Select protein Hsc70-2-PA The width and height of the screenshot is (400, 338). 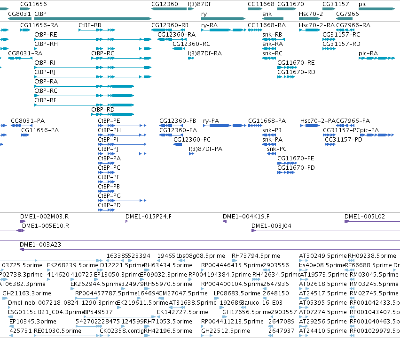tap(310, 126)
